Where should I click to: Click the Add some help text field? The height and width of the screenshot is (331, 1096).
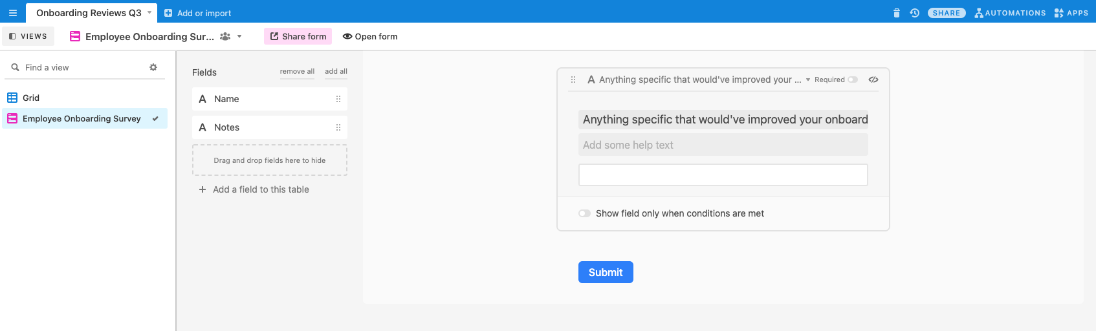(723, 145)
